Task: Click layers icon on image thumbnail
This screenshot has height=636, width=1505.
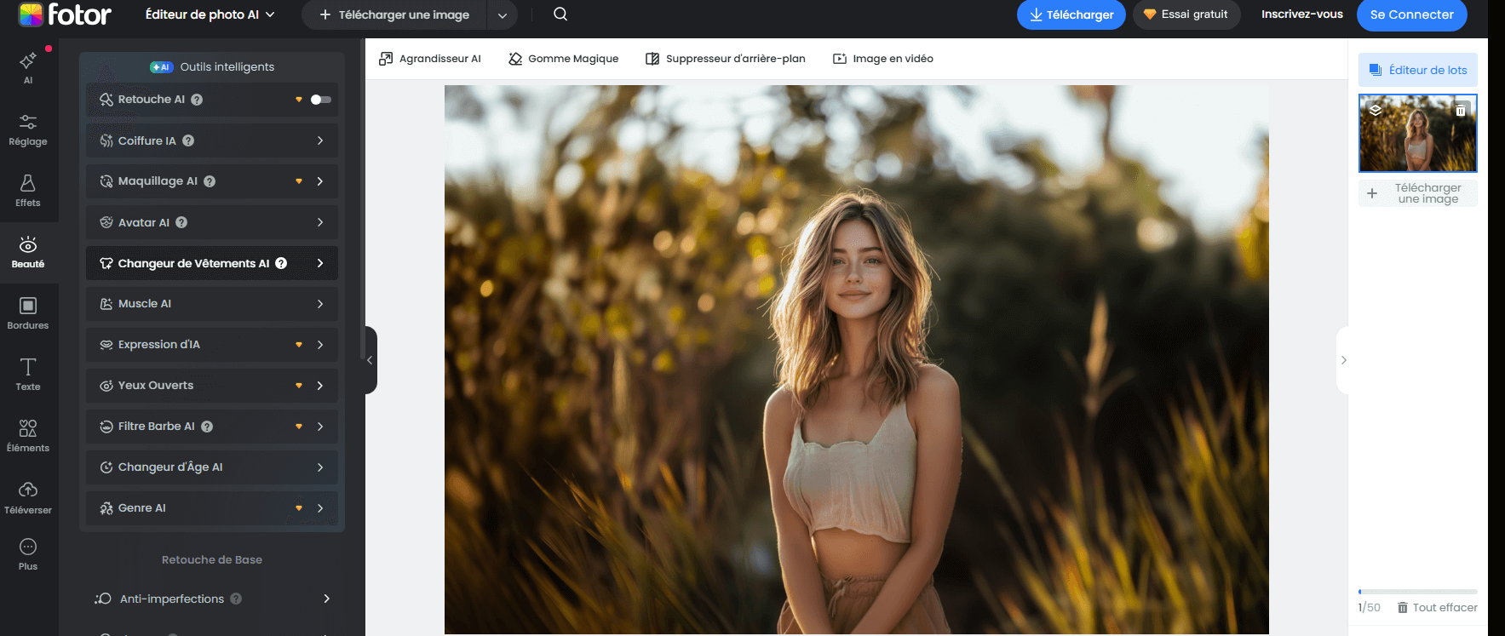Action: pos(1376,111)
